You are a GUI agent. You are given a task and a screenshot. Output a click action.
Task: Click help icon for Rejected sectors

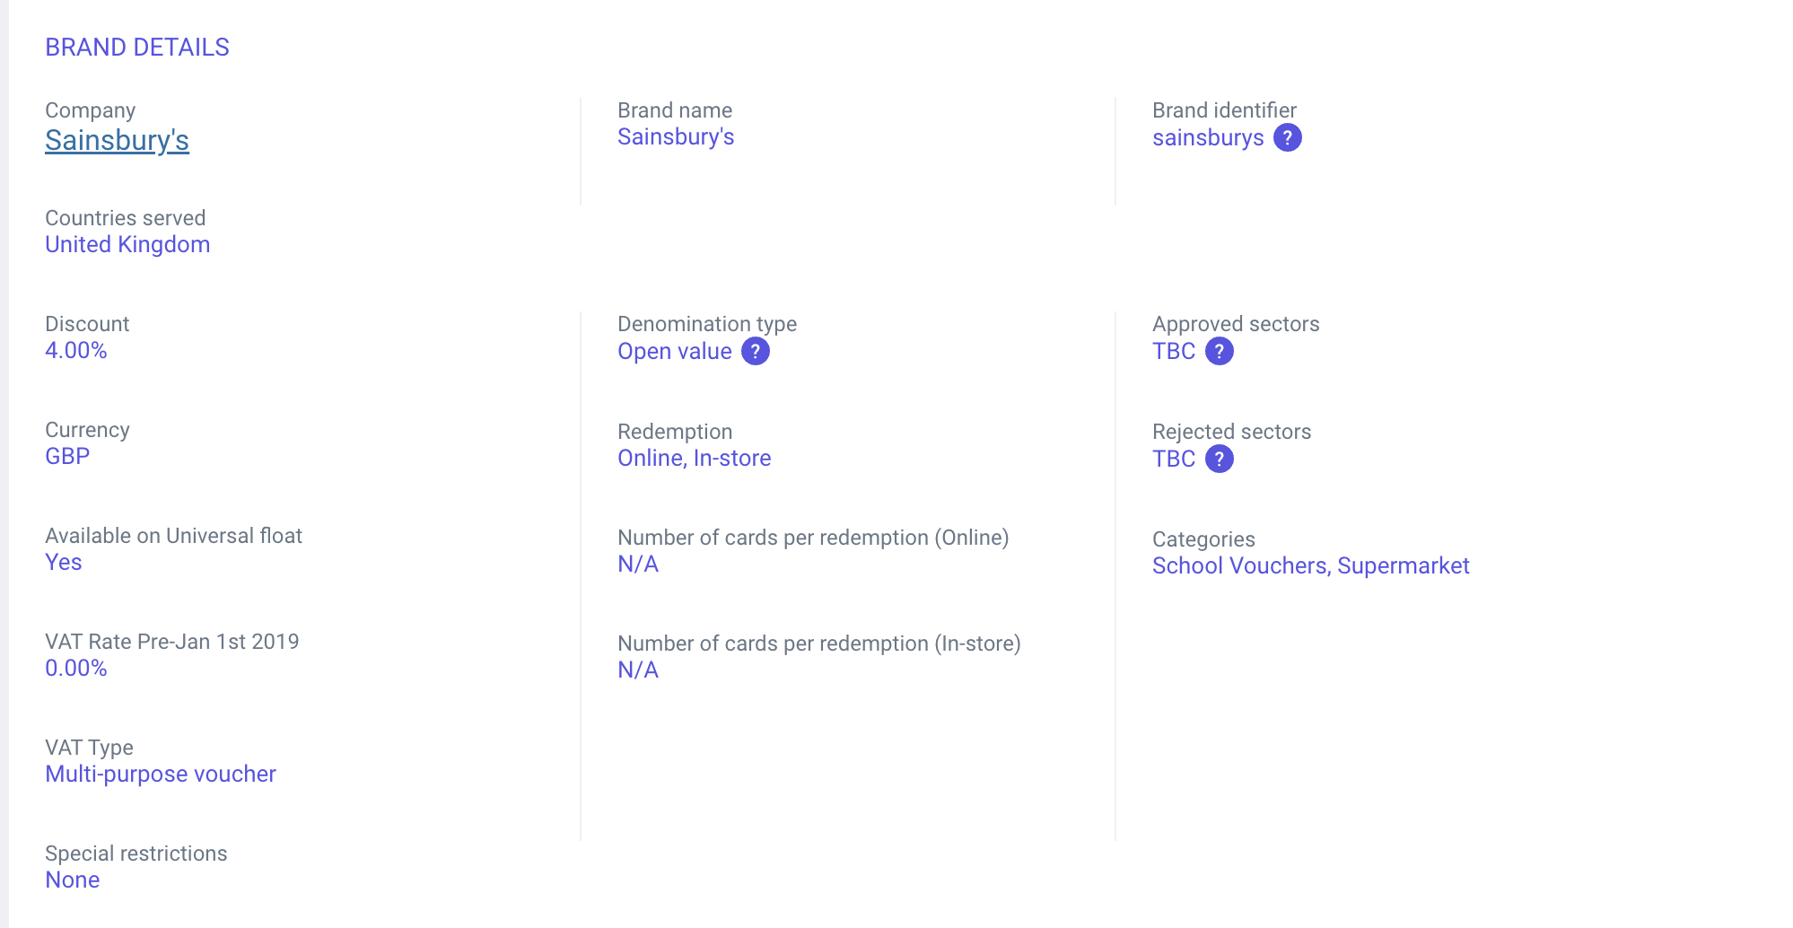point(1219,459)
